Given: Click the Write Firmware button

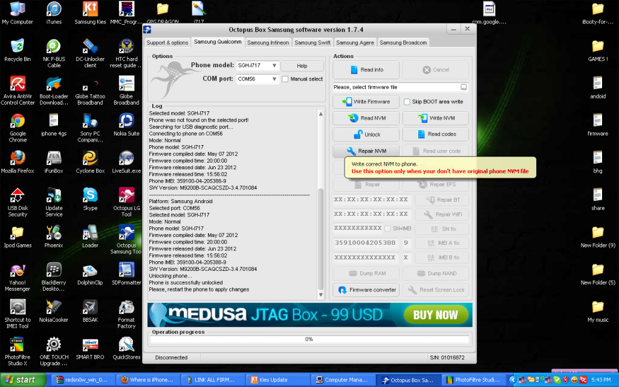Looking at the screenshot, I should tap(366, 102).
